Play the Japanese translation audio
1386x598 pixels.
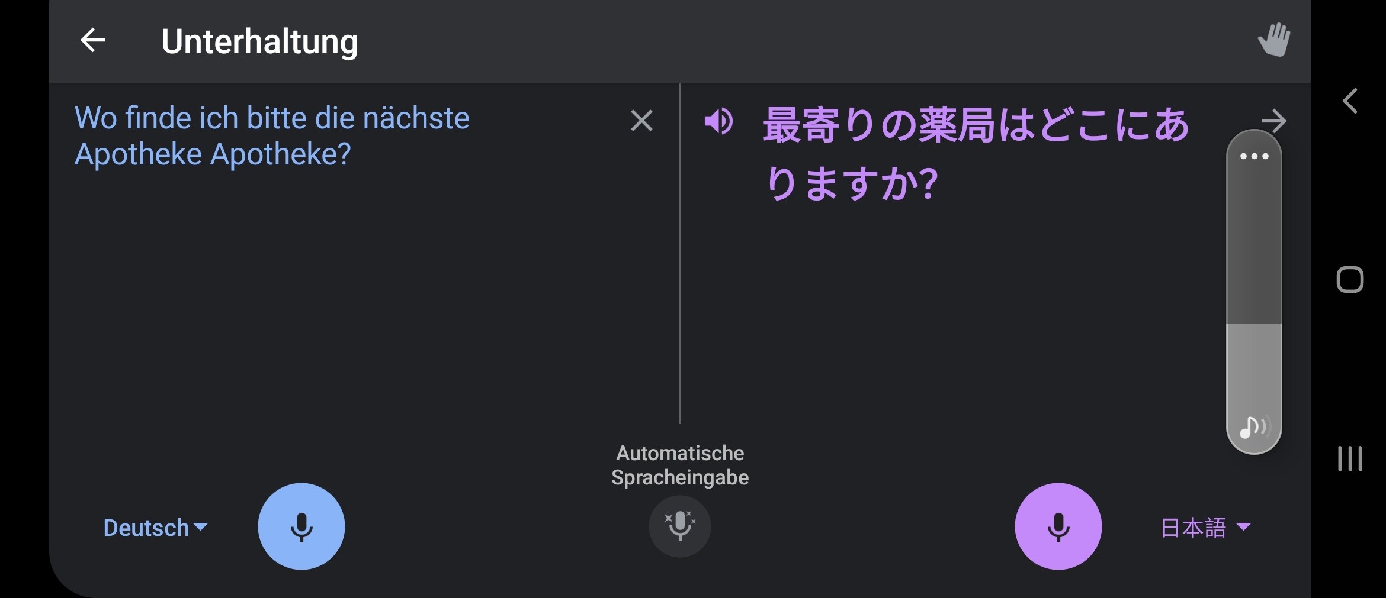pyautogui.click(x=718, y=122)
